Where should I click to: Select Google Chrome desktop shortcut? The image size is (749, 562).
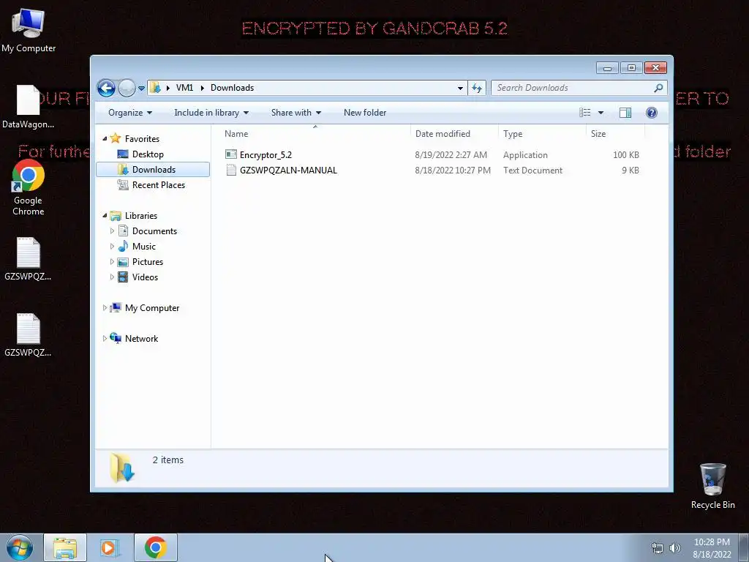29,187
